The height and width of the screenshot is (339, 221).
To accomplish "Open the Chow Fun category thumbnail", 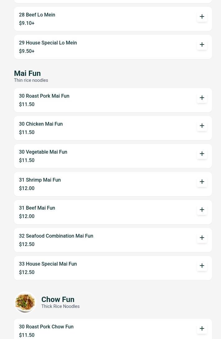I will point(25,302).
